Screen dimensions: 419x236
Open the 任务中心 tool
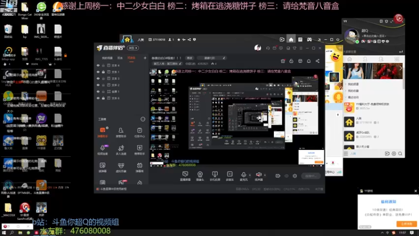tap(139, 132)
